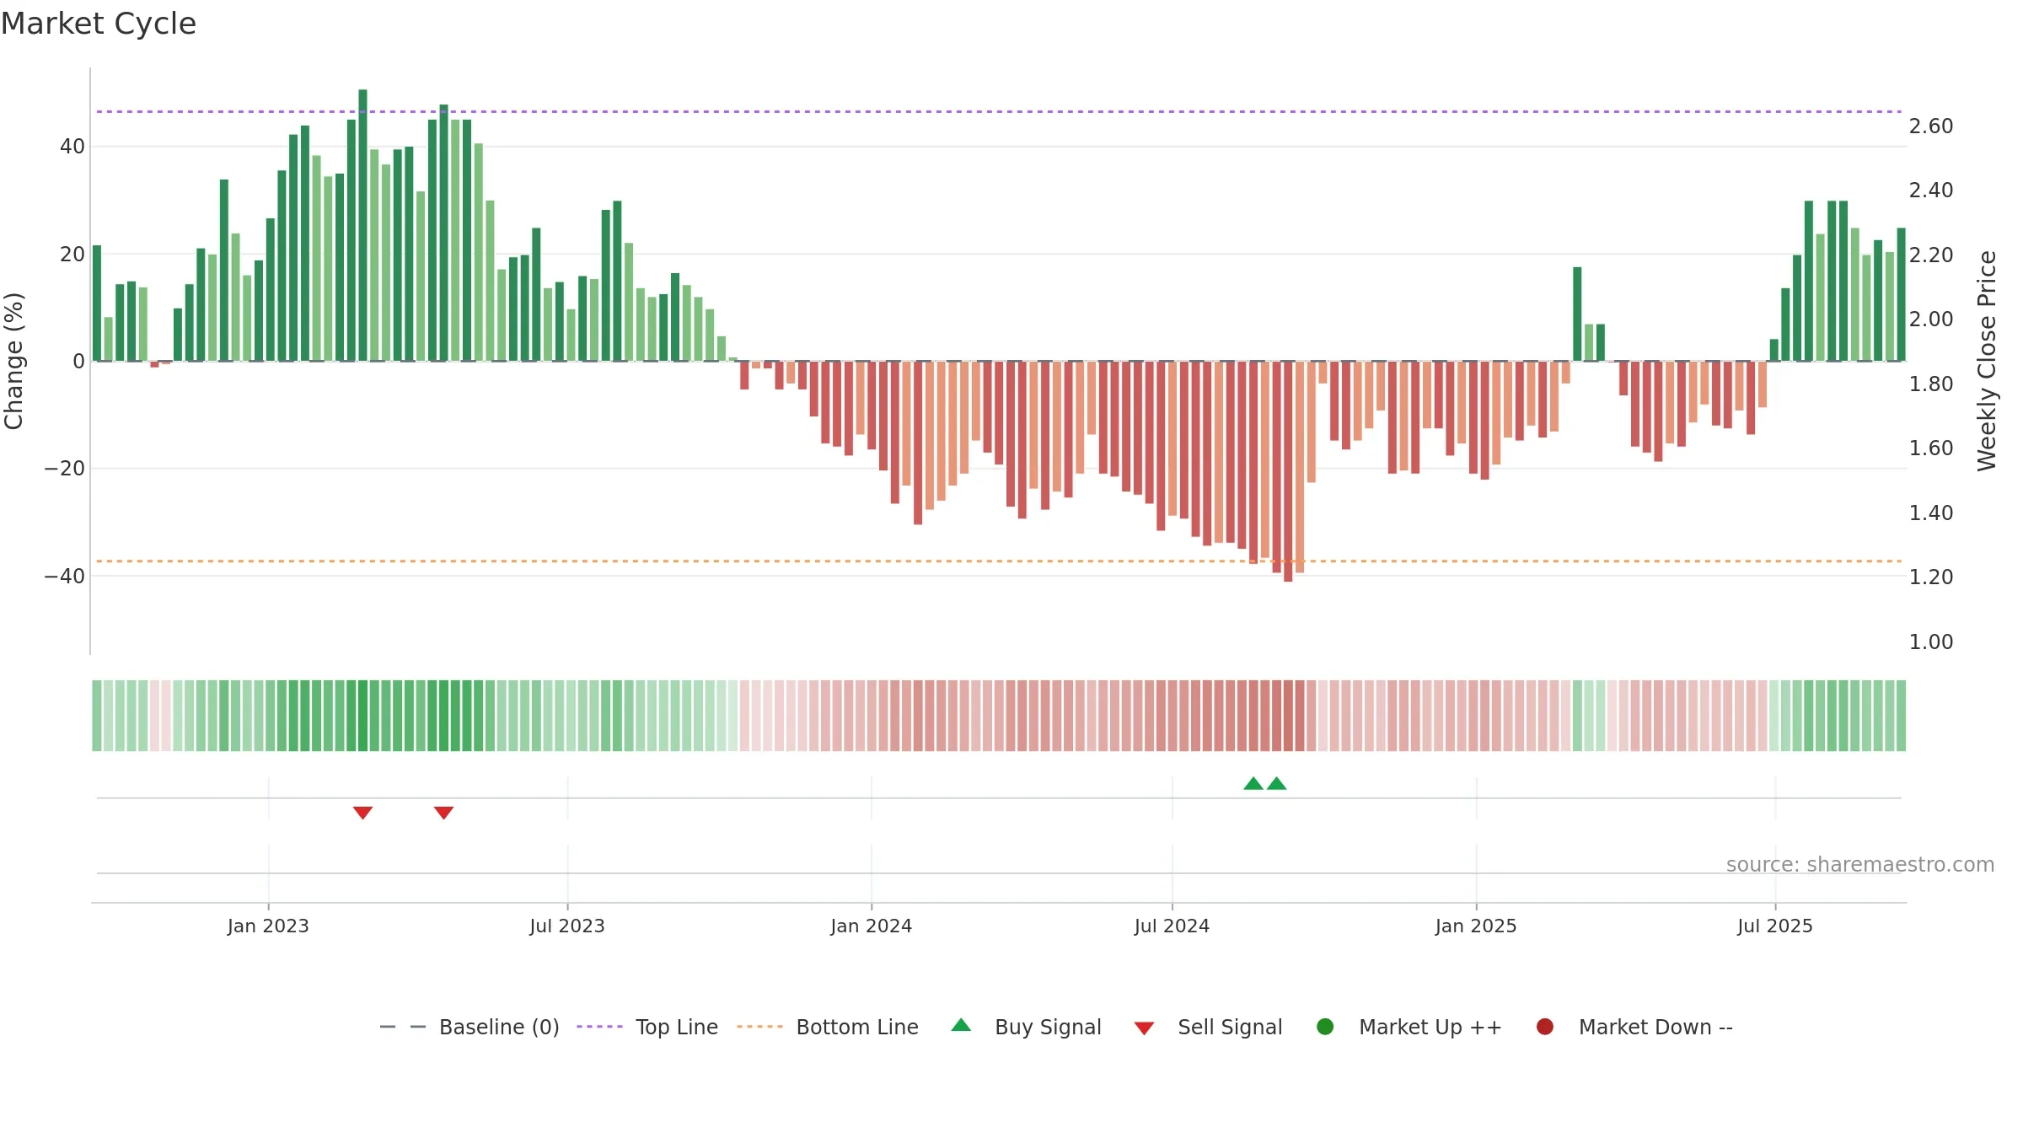Click the Jan 2024 axis label

871,926
